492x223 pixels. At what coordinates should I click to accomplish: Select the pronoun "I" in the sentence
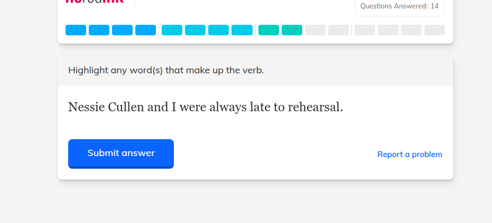click(174, 108)
